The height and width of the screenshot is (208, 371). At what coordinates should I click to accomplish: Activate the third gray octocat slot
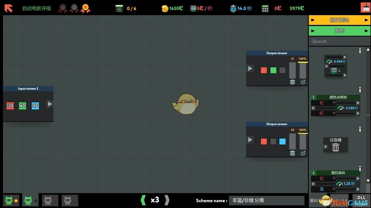[x=48, y=201]
